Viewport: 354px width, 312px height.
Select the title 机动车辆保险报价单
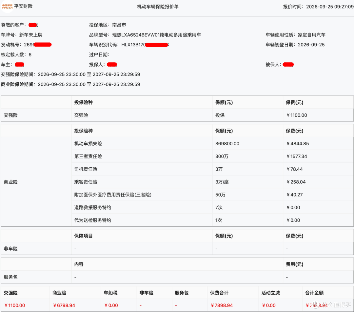[x=158, y=7]
